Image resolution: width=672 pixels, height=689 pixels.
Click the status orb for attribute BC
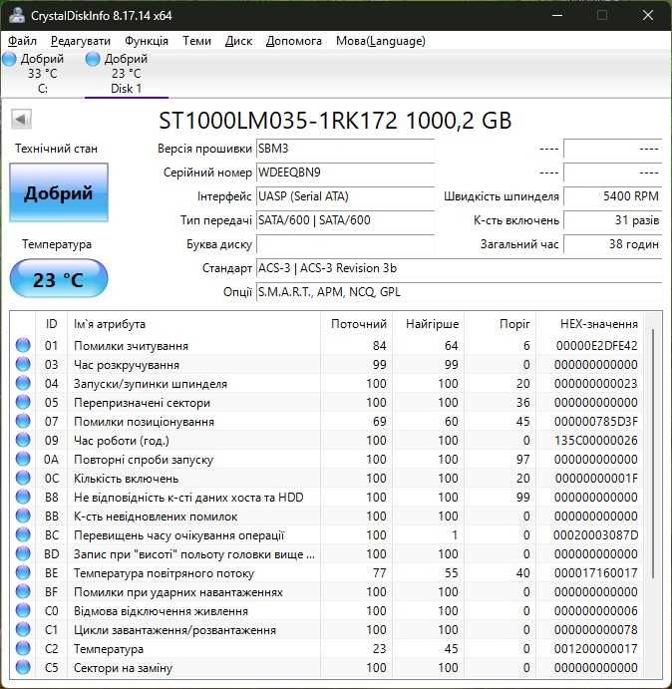[23, 534]
